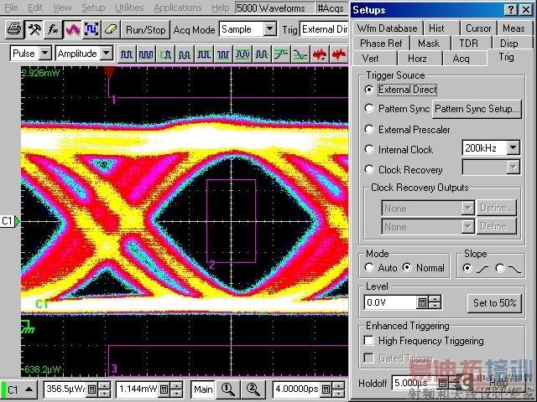Open the 200kHz internal clock dropdown
The image size is (537, 402).
point(513,148)
